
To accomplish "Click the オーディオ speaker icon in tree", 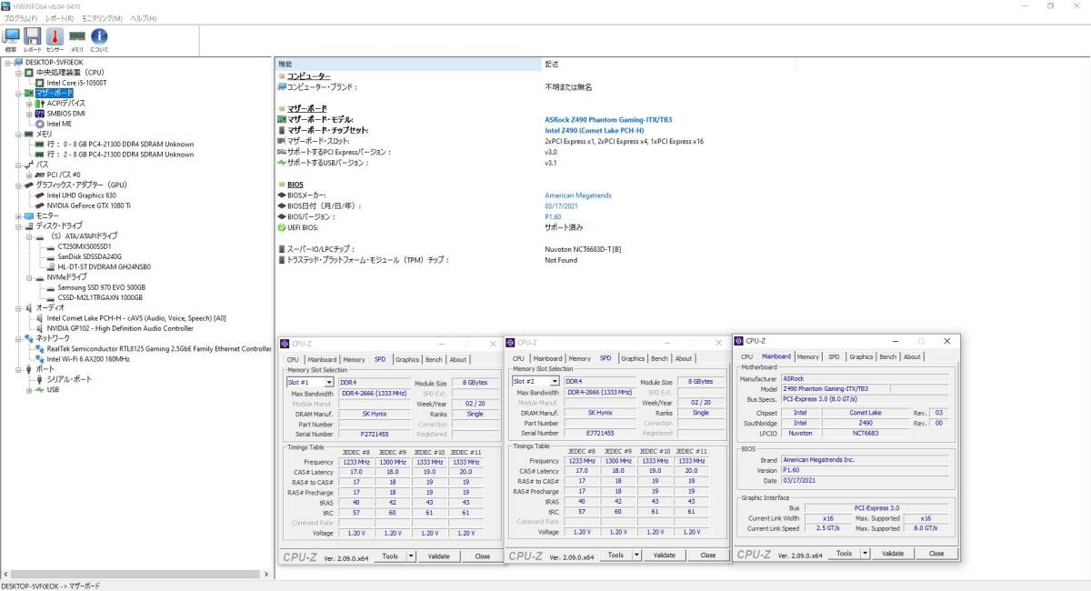I will (x=29, y=308).
